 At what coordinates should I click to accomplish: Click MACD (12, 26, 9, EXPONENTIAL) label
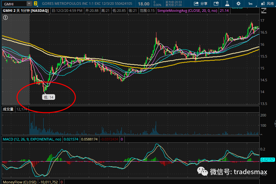[32, 140]
